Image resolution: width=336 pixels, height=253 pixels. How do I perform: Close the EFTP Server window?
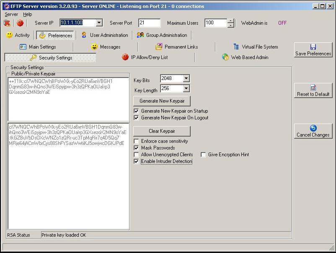(330, 6)
